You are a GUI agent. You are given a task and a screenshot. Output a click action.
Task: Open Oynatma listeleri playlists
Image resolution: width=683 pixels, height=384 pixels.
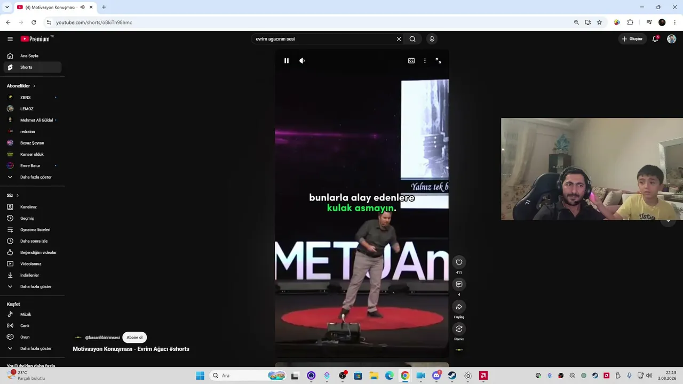tap(33, 230)
